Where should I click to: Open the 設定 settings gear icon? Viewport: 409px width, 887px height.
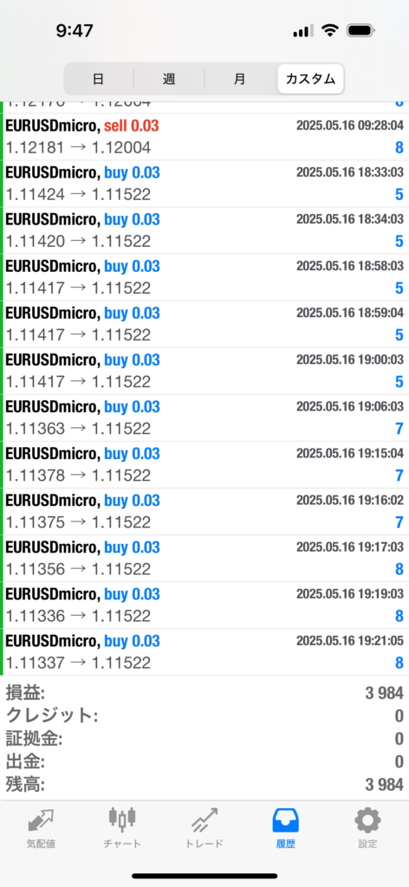tap(367, 820)
